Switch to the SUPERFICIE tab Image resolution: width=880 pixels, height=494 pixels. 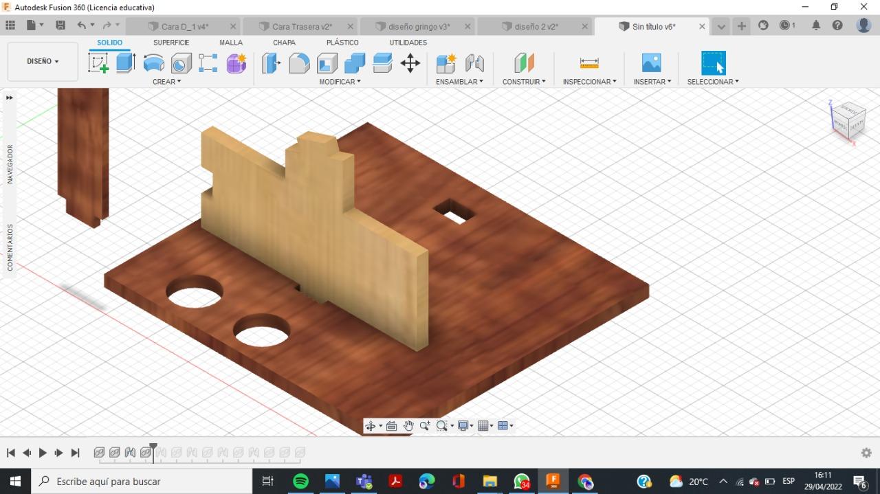(171, 43)
